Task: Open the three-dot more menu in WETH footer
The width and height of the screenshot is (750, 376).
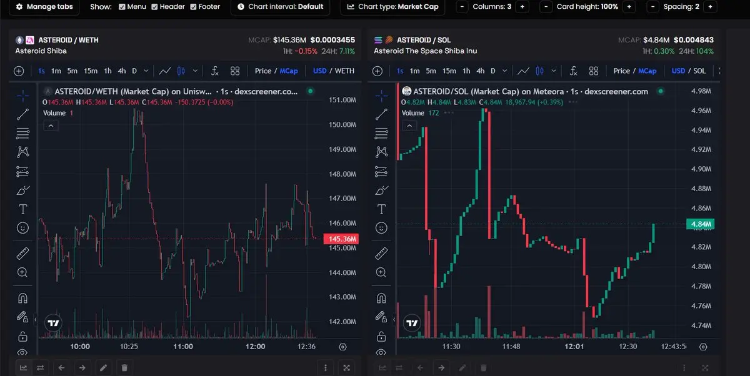Action: coord(326,368)
